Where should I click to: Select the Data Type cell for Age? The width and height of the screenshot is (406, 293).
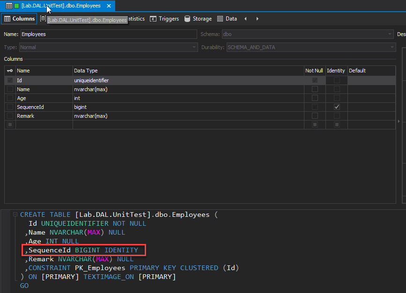click(x=187, y=98)
